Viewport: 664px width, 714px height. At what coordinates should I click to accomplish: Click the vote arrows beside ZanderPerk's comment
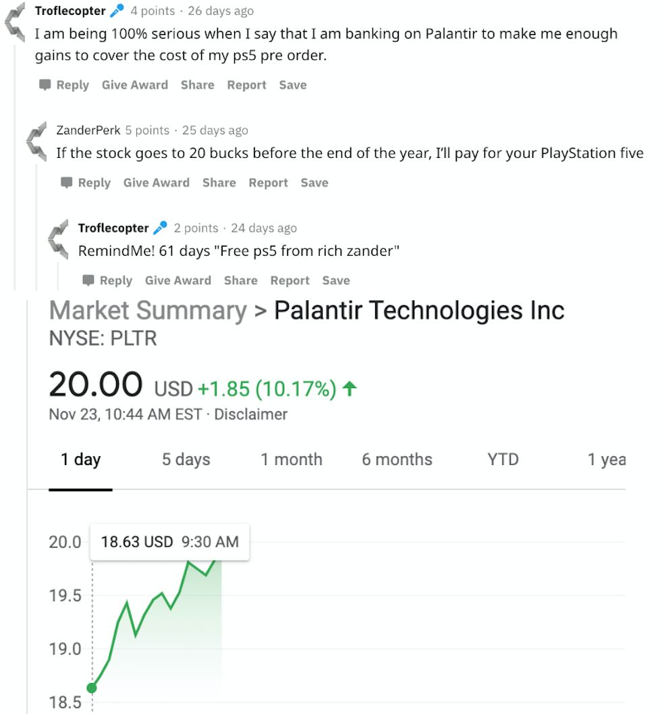[37, 142]
